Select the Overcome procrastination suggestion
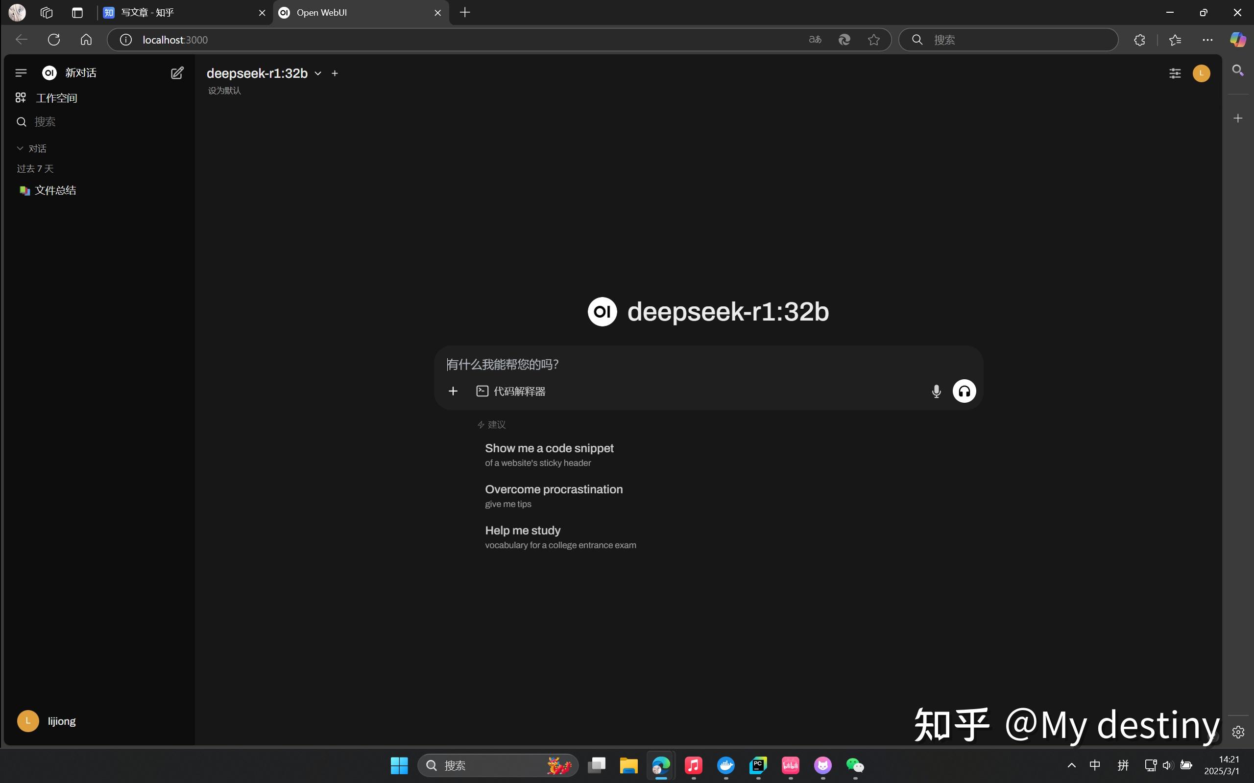Screen dimensions: 1254x783 554,489
